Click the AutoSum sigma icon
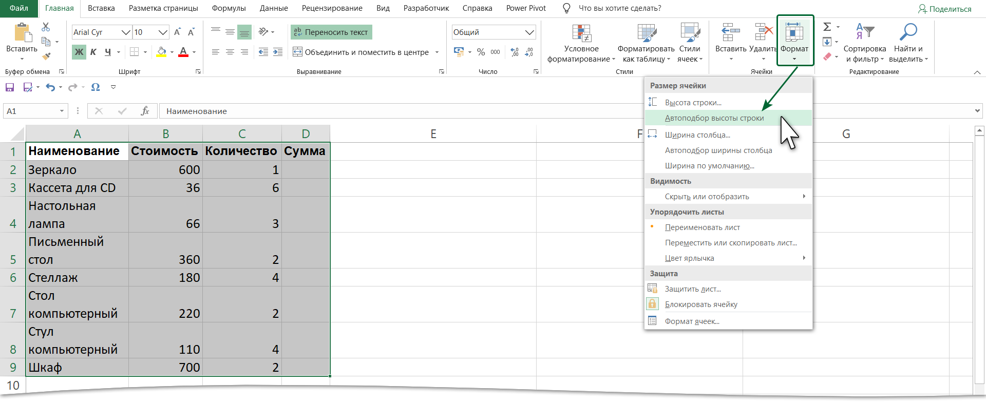 pos(827,27)
